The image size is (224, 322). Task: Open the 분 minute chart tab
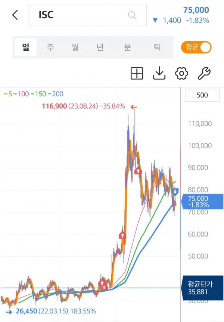point(127,47)
